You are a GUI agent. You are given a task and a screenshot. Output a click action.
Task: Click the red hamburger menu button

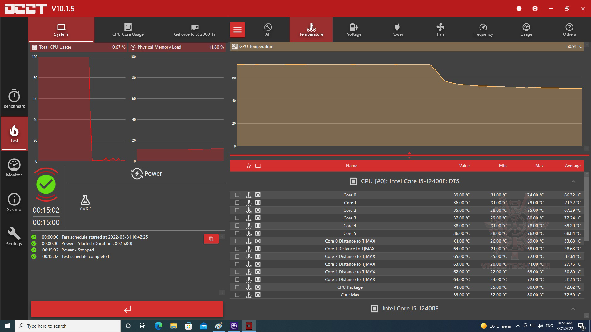[237, 30]
